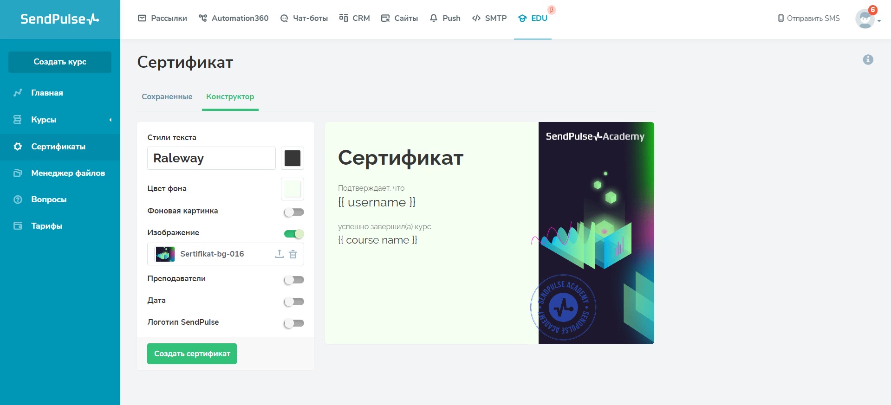Click the Сайты browser icon
This screenshot has width=891, height=405.
385,18
